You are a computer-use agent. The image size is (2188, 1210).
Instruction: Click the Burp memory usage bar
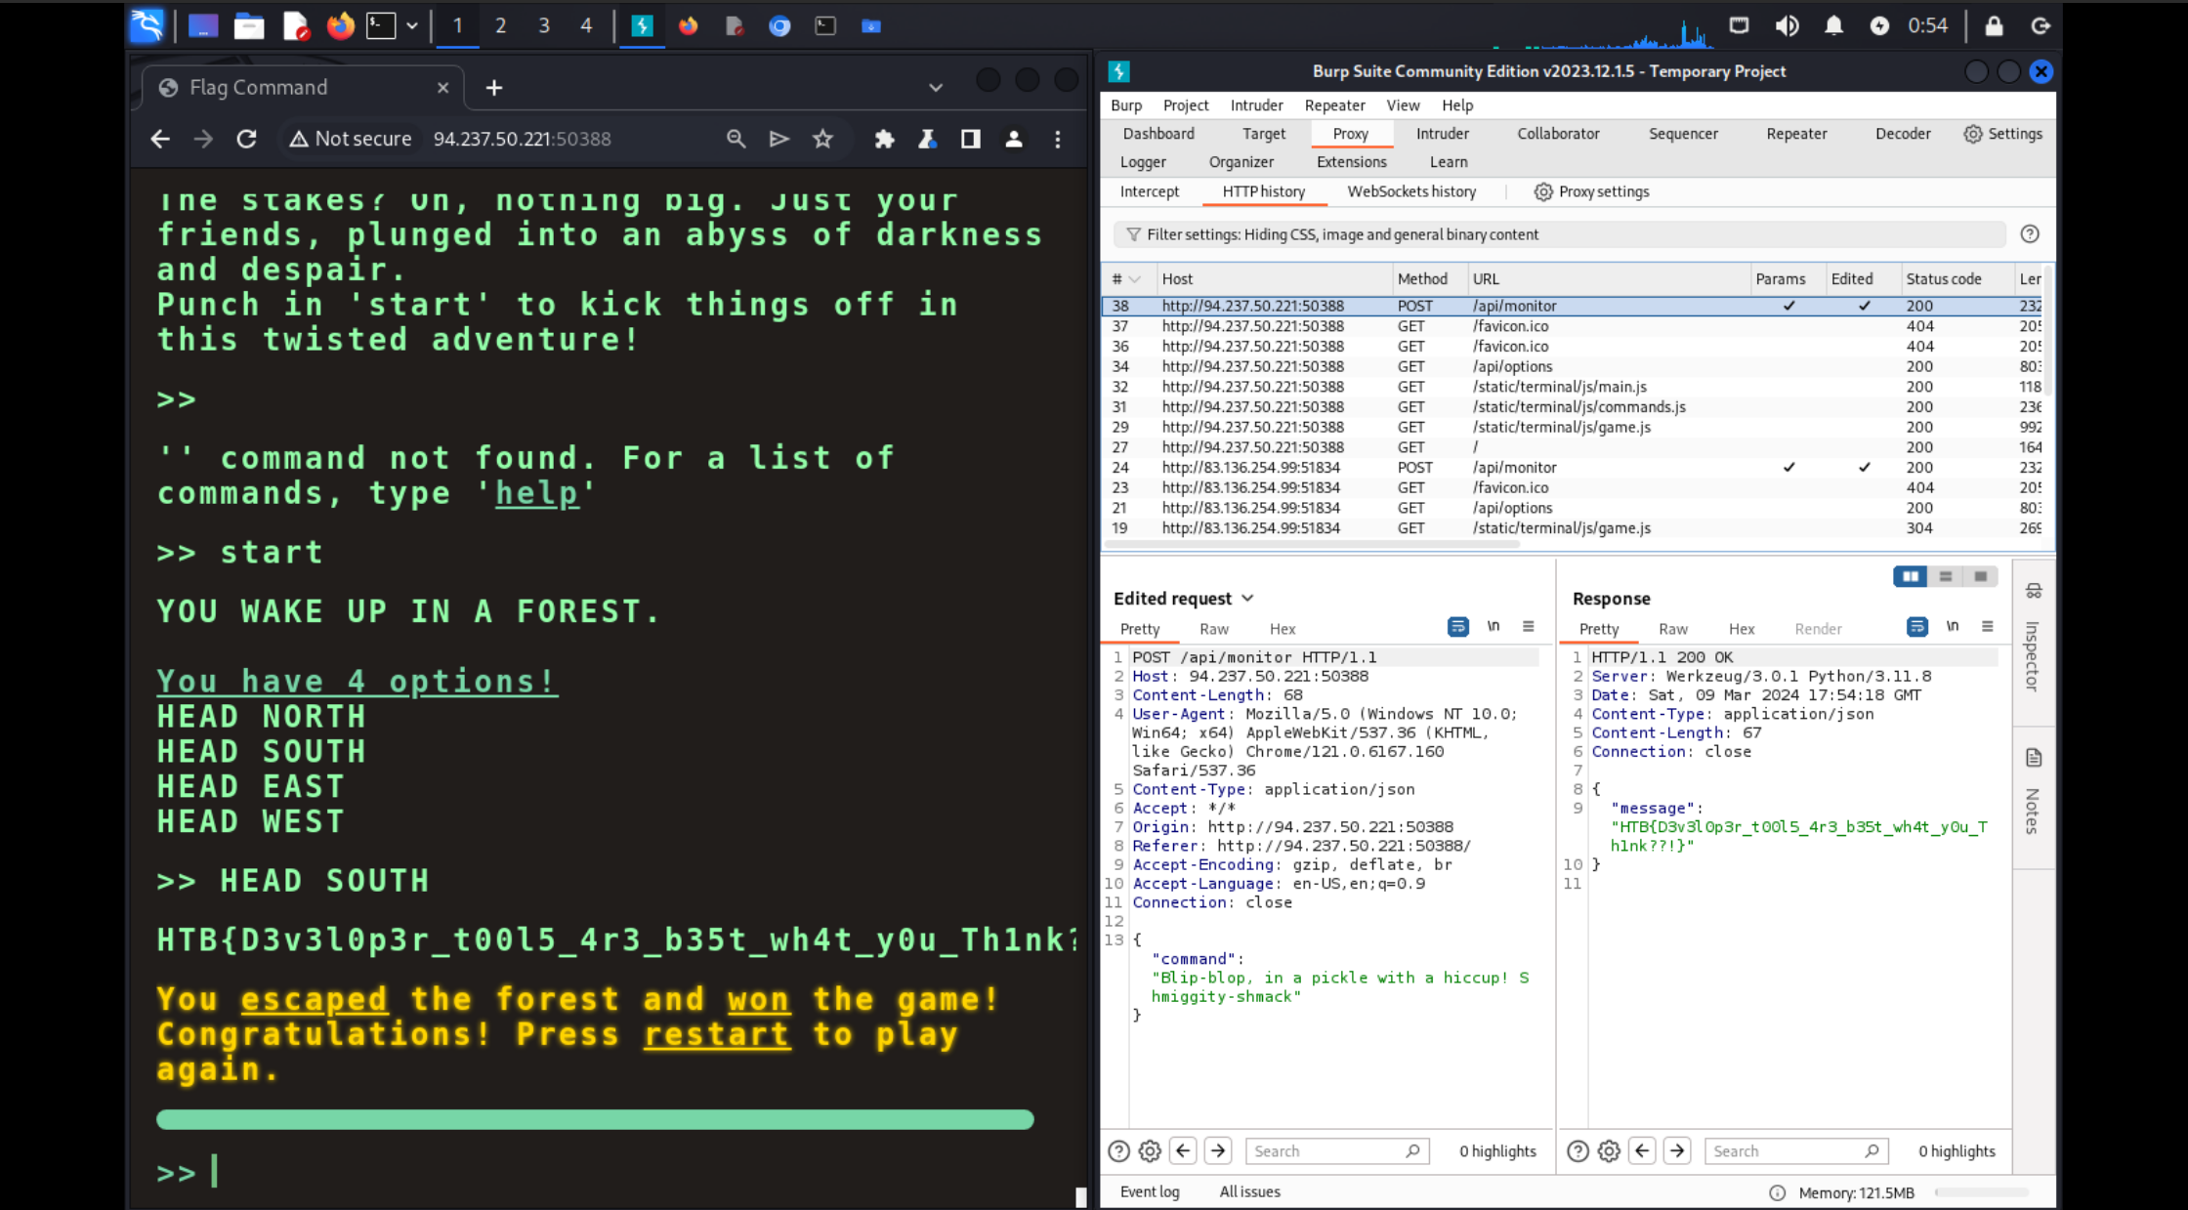click(x=1981, y=1192)
